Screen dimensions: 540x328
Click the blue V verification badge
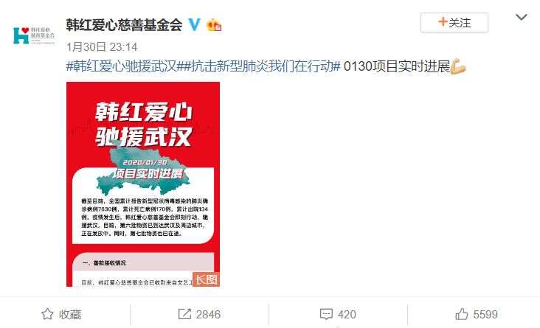tap(194, 25)
